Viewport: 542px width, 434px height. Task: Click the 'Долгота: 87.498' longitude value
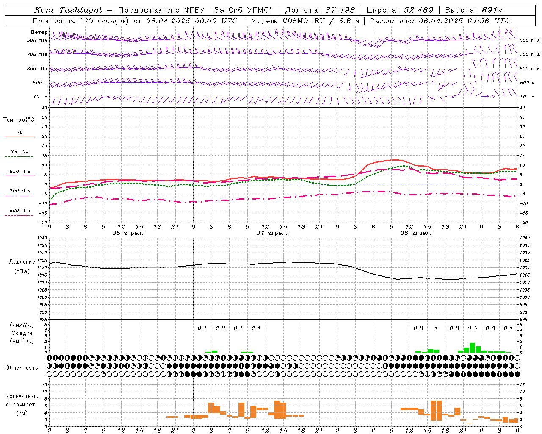click(320, 10)
